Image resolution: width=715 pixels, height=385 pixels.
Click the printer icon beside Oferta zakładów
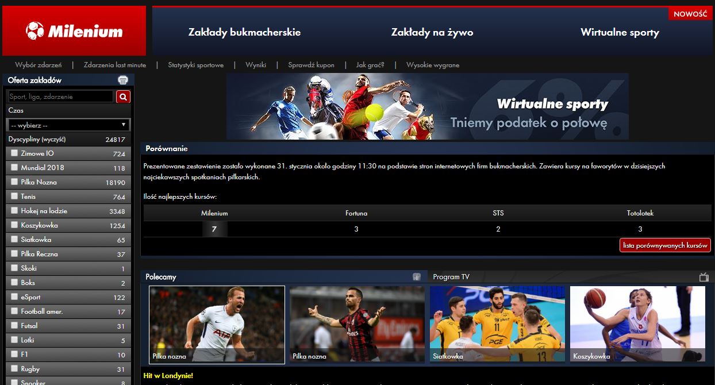pos(123,80)
